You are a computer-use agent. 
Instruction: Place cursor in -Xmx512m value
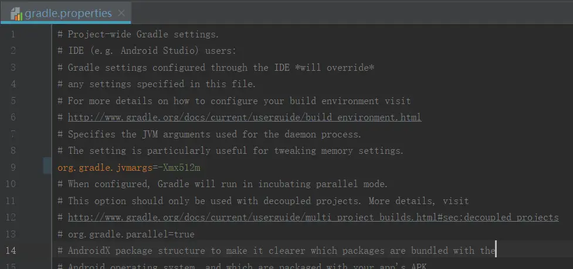[x=179, y=168]
